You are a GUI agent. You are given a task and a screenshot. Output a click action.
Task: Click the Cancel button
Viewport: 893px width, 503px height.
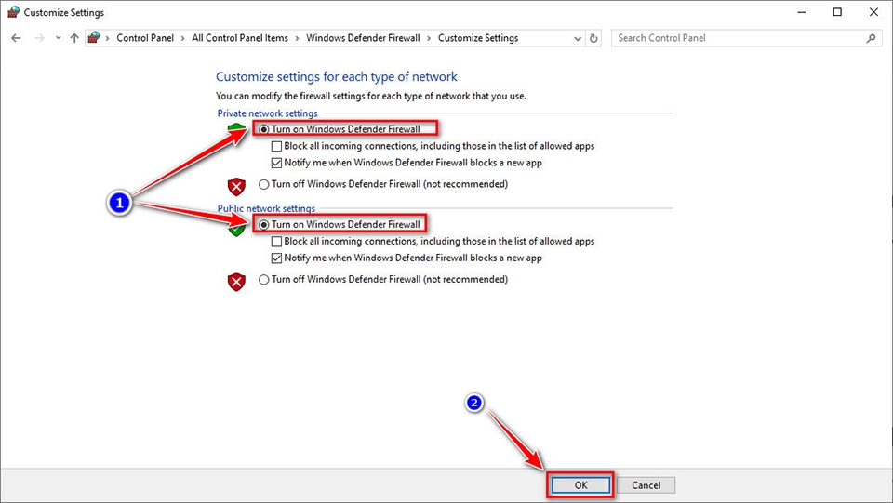tap(646, 485)
